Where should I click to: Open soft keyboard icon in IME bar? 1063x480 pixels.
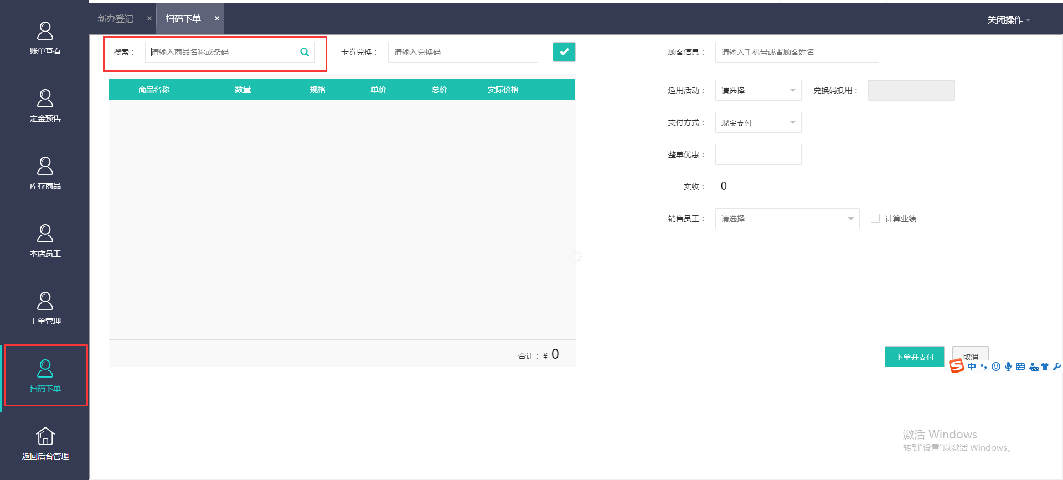(x=1020, y=367)
